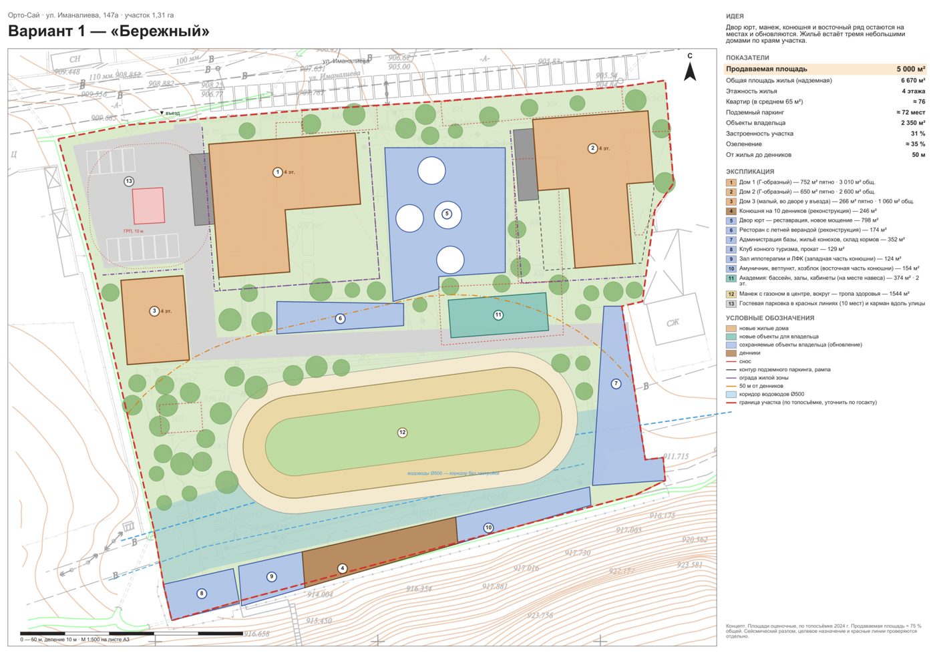Viewport: 935px width, 661px height.
Task: Click the «Застроенность участка» indicator label
Action: [760, 134]
